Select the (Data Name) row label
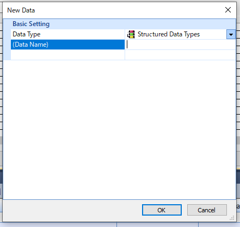The height and width of the screenshot is (227, 240). tap(67, 45)
